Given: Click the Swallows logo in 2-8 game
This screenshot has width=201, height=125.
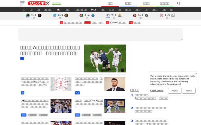Looking at the screenshot, I should (x=28, y=15).
